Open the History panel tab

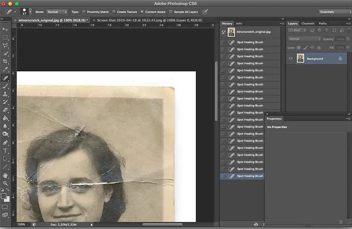(x=227, y=23)
